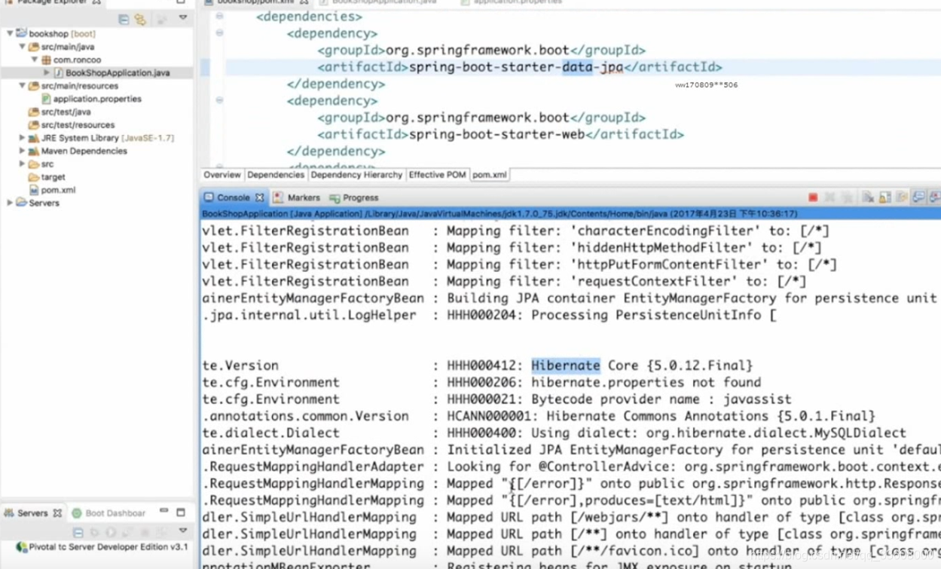This screenshot has width=941, height=569.
Task: Toggle show console on standard error change
Action: pos(935,197)
